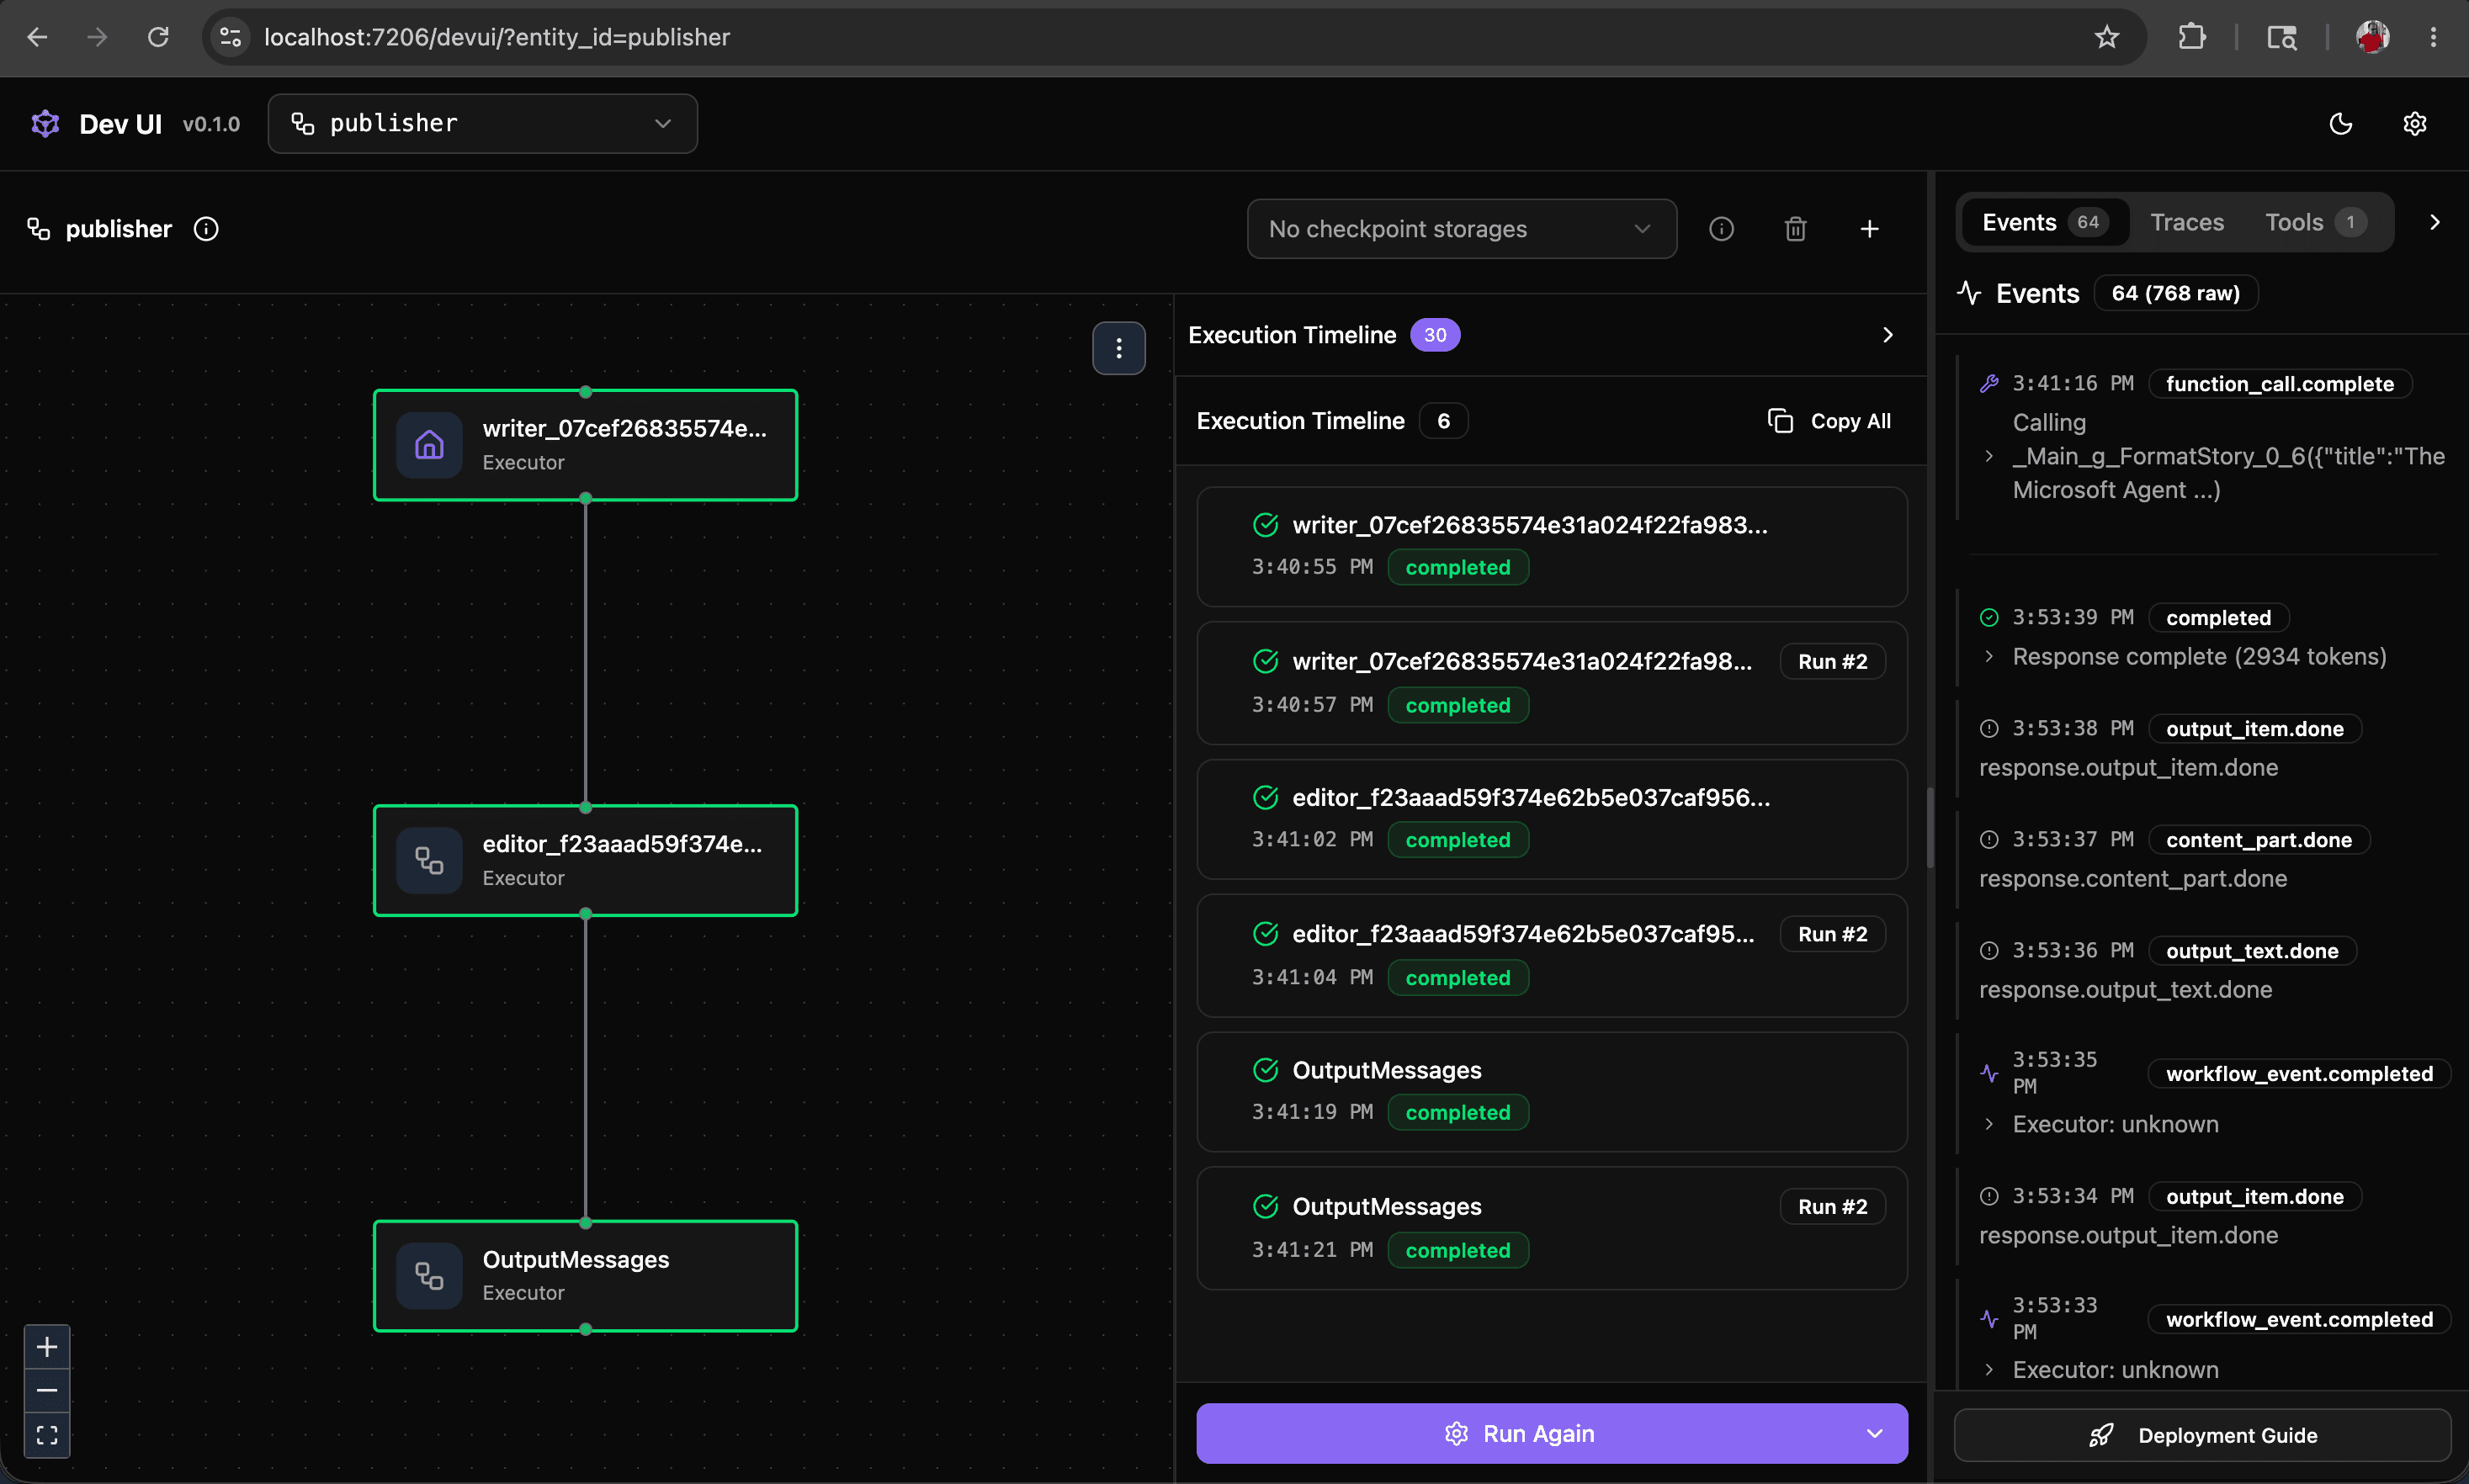This screenshot has width=2469, height=1484.
Task: Collapse the Execution Timeline panel chevron
Action: (1887, 335)
